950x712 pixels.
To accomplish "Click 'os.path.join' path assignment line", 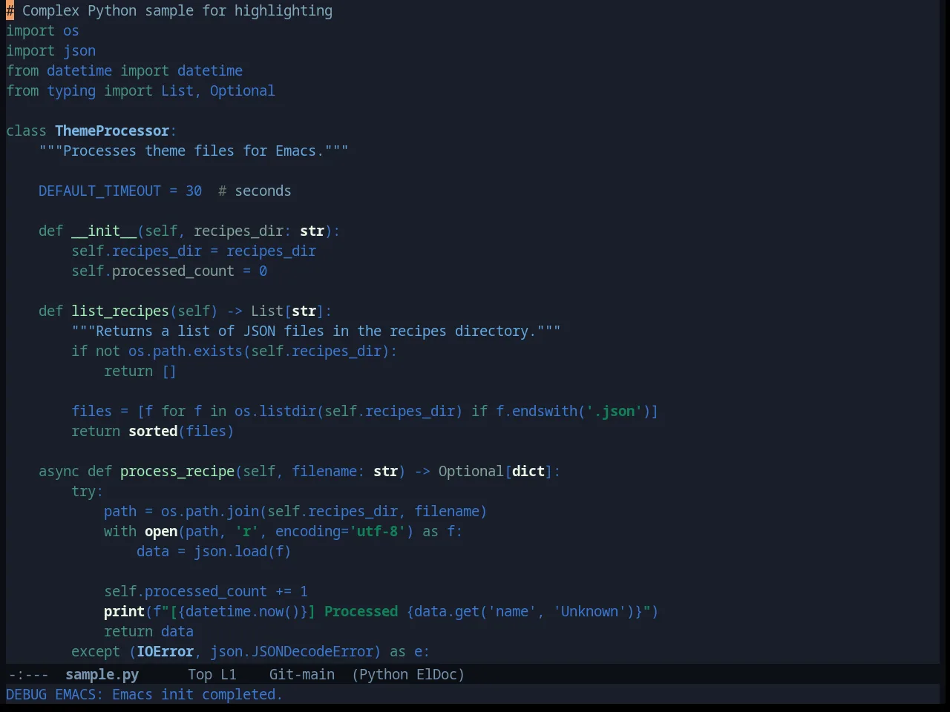I will point(295,511).
